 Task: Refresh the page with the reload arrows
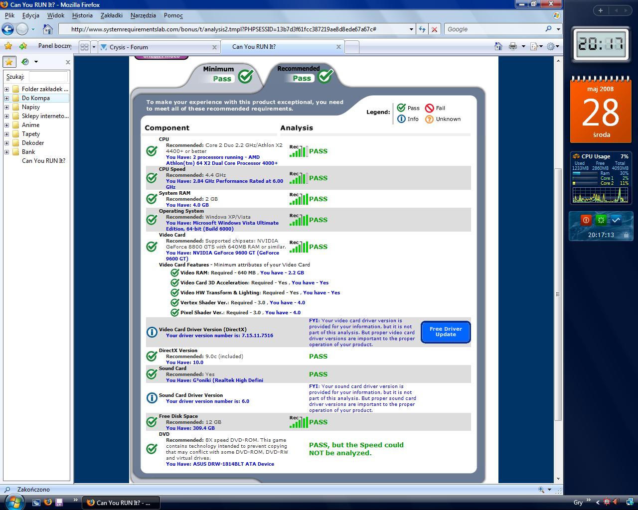click(x=422, y=29)
